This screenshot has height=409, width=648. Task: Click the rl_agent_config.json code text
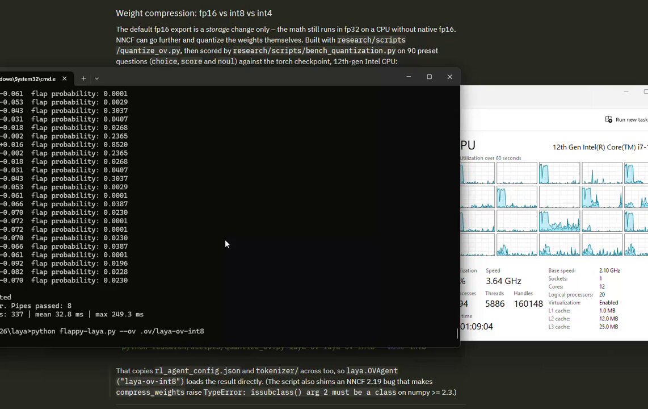click(x=197, y=370)
